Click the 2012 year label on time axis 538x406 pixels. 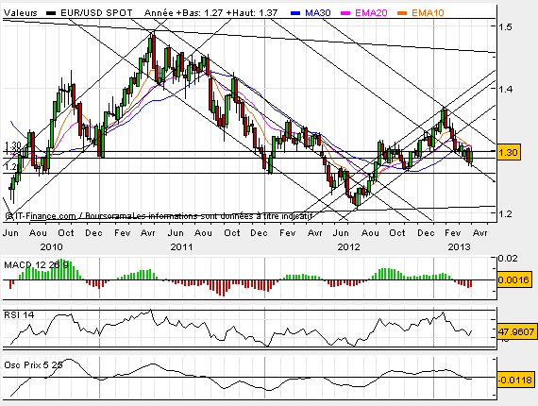point(348,246)
